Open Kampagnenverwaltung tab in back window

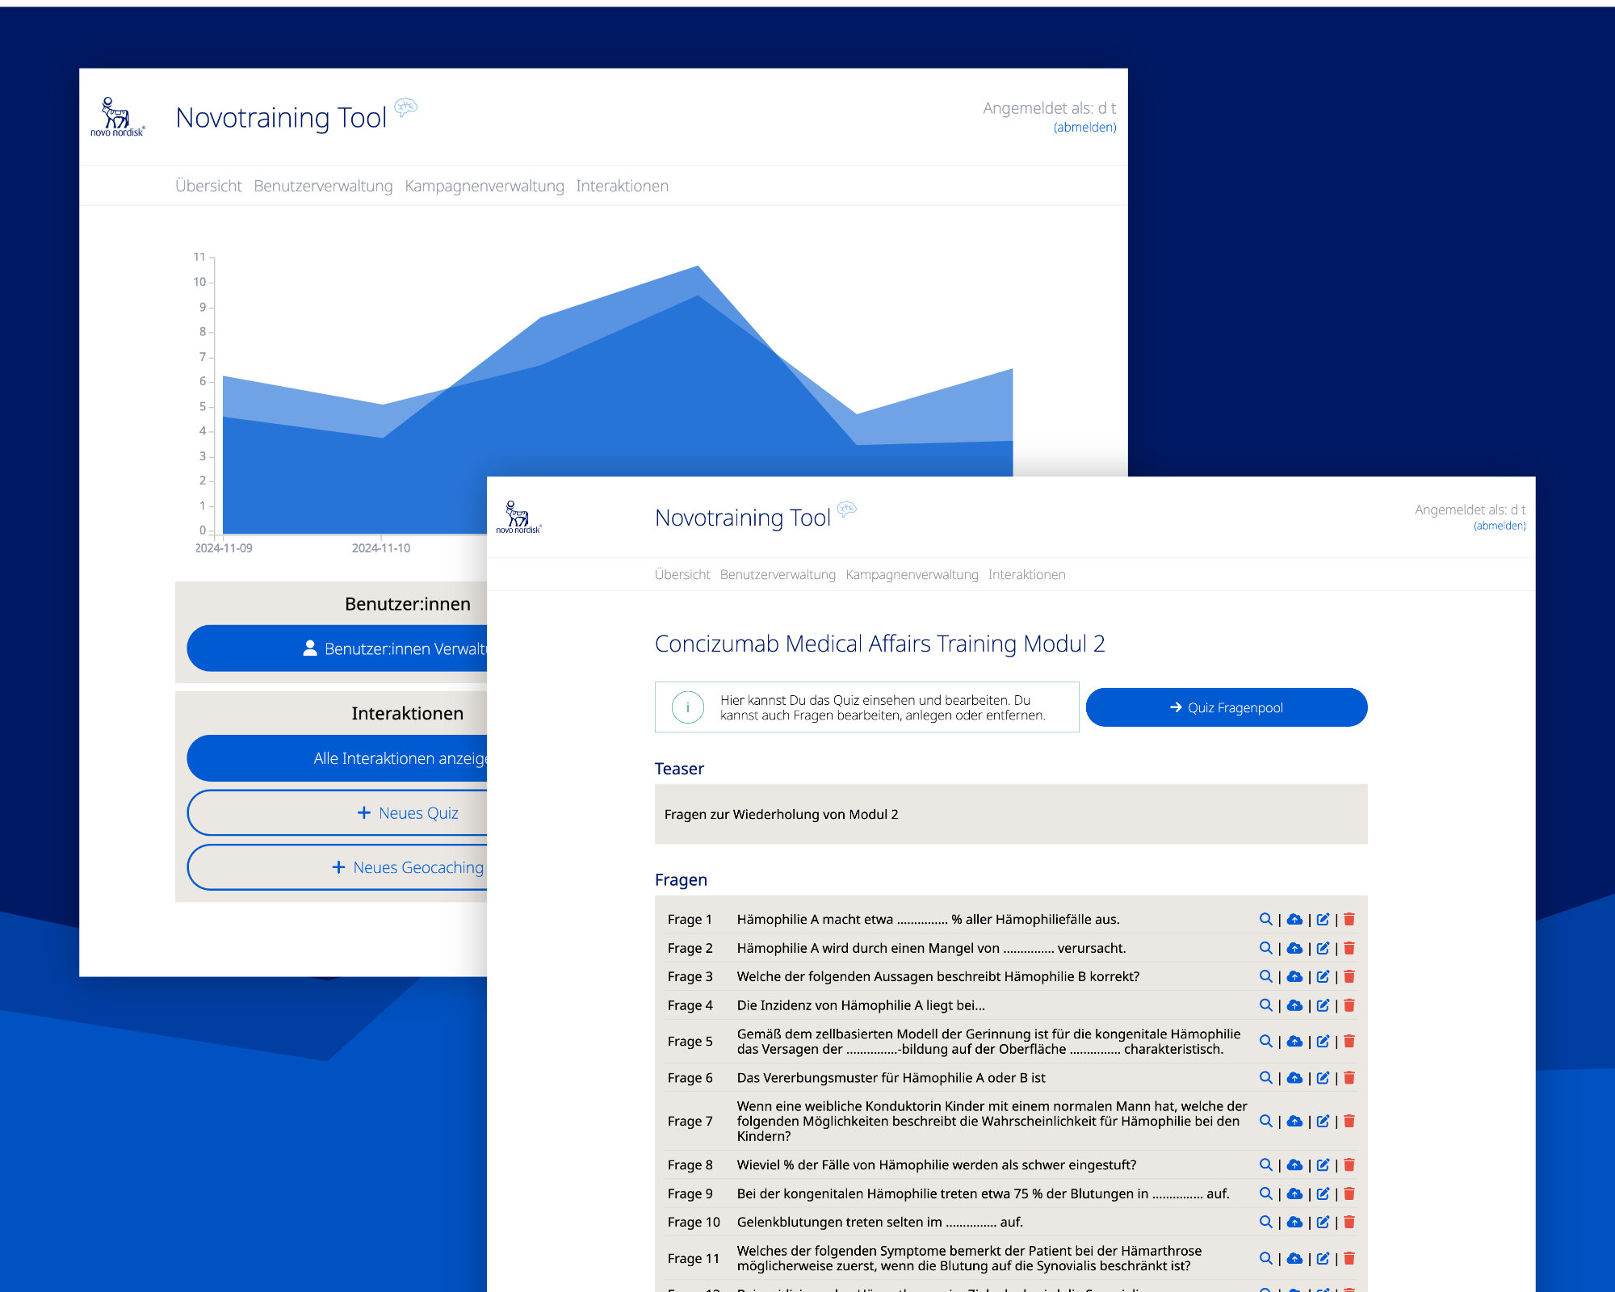tap(484, 186)
